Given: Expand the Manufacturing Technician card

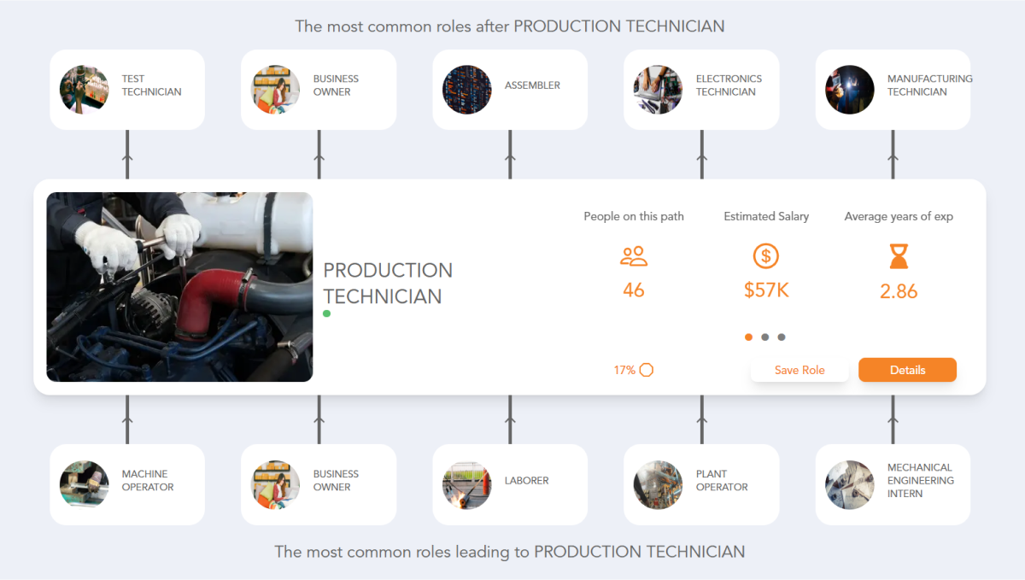Looking at the screenshot, I should (892, 89).
